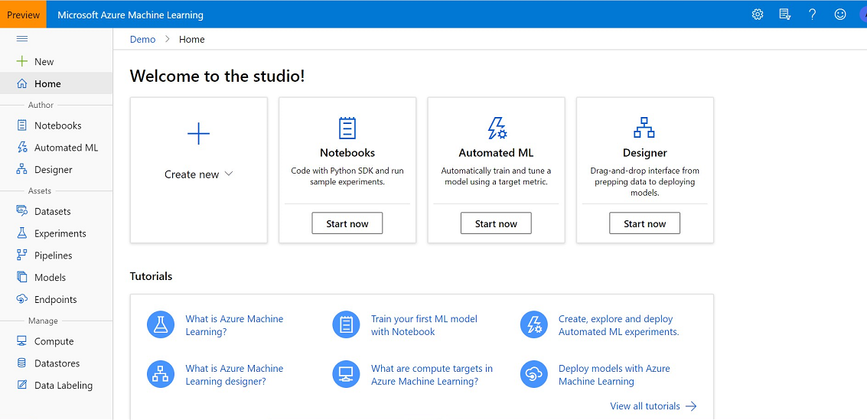Click the Datastores cylinder icon in the sidebar
The width and height of the screenshot is (867, 420).
(x=21, y=363)
